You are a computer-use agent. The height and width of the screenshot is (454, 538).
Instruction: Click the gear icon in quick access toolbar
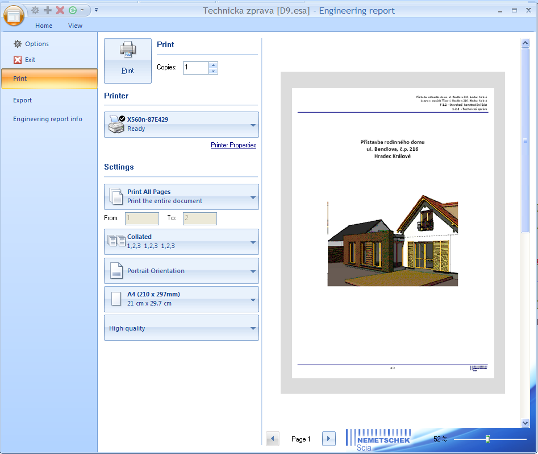(x=35, y=10)
